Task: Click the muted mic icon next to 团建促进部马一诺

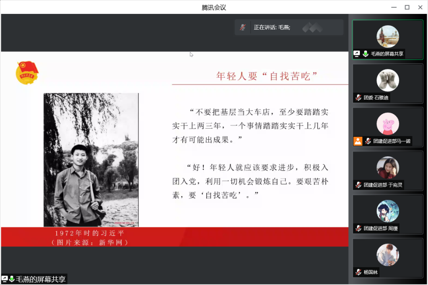Action: [x=368, y=141]
